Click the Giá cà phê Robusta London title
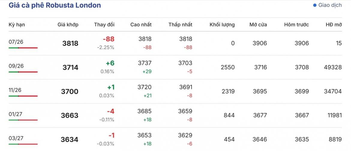 pos(55,5)
